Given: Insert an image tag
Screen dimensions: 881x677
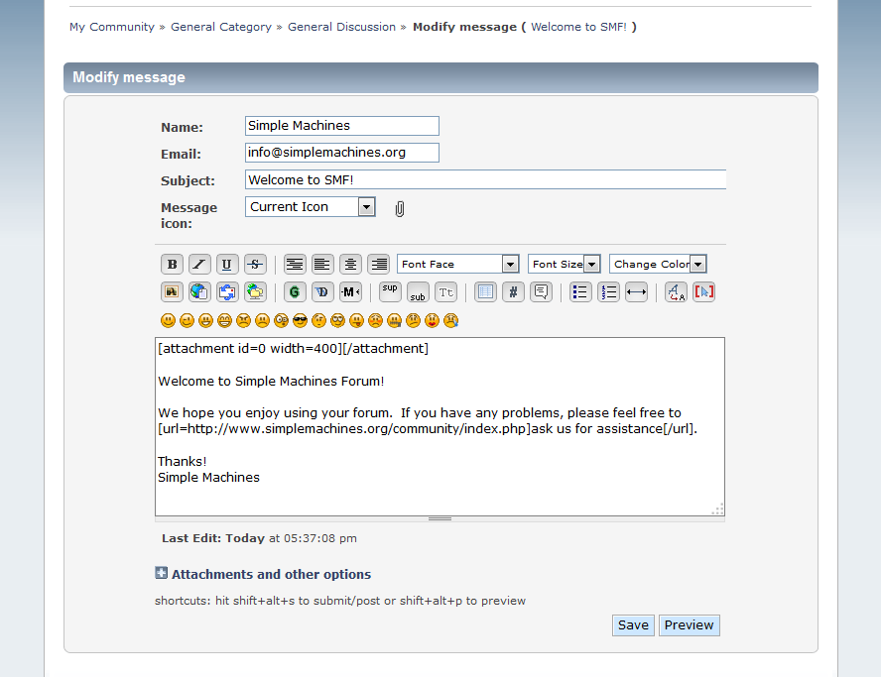Looking at the screenshot, I should click(x=172, y=291).
